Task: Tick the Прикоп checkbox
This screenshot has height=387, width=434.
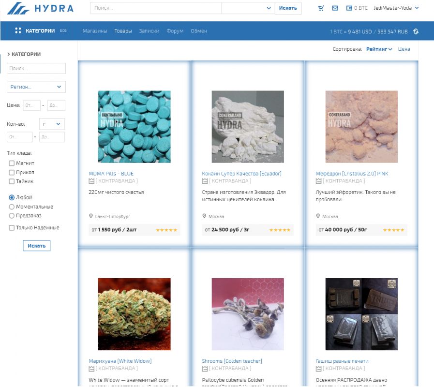Action: 12,173
